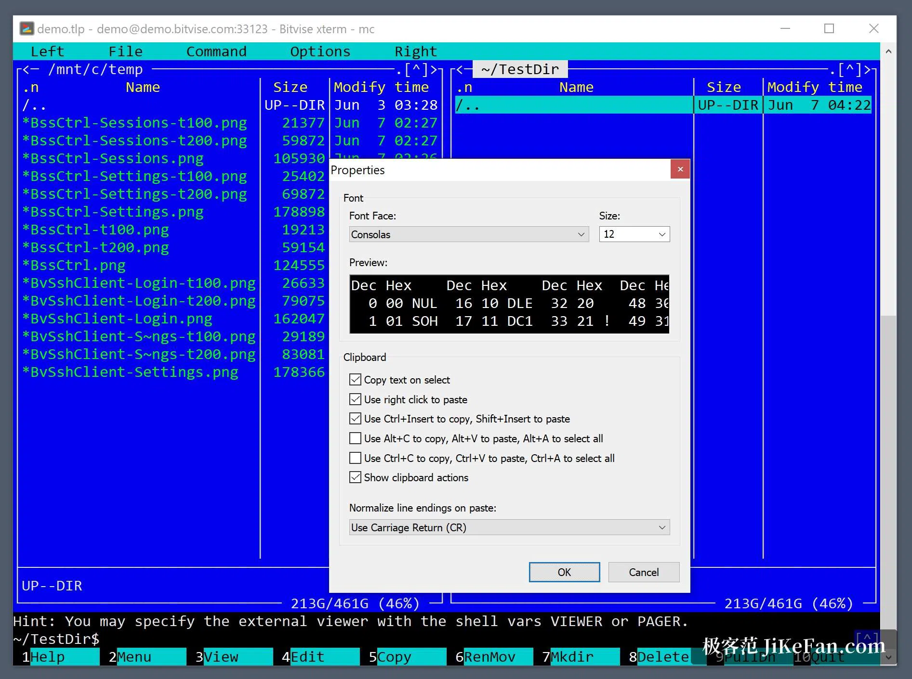Click the '/..' parent directory in left panel
912x679 pixels.
pyautogui.click(x=34, y=105)
